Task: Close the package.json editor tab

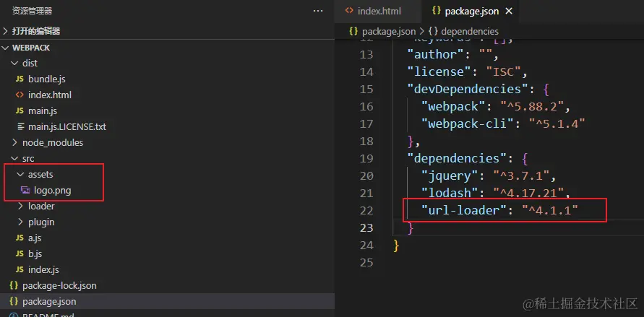Action: pos(509,11)
